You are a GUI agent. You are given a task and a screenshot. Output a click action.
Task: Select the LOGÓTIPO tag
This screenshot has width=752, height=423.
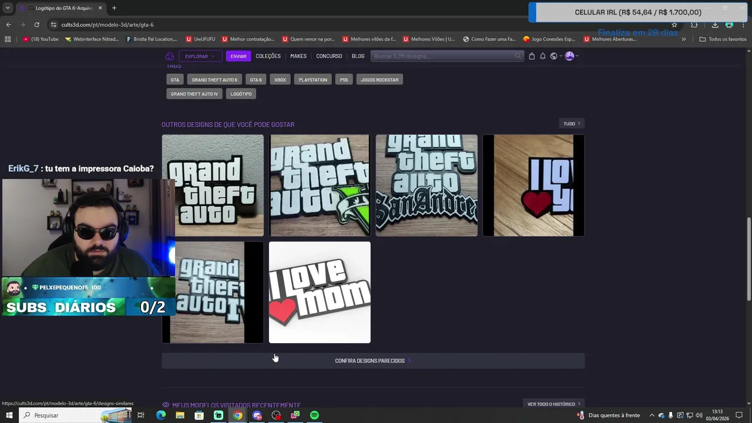(241, 94)
